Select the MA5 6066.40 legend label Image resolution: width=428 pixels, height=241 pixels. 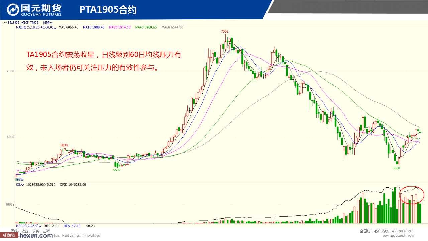(68, 27)
